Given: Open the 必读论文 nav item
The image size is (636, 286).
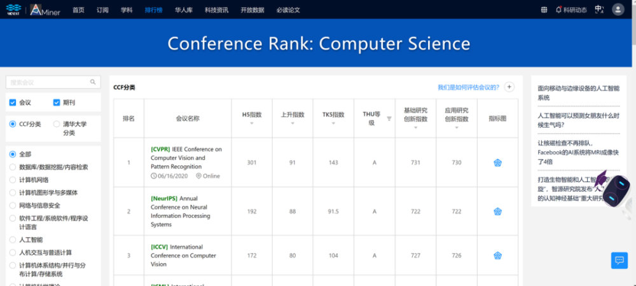Looking at the screenshot, I should point(288,10).
